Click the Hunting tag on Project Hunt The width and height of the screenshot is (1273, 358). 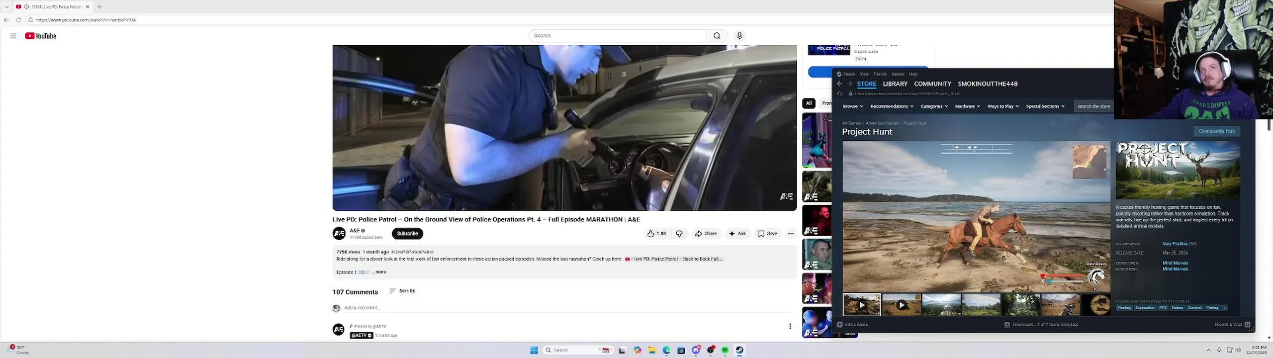tap(1124, 308)
